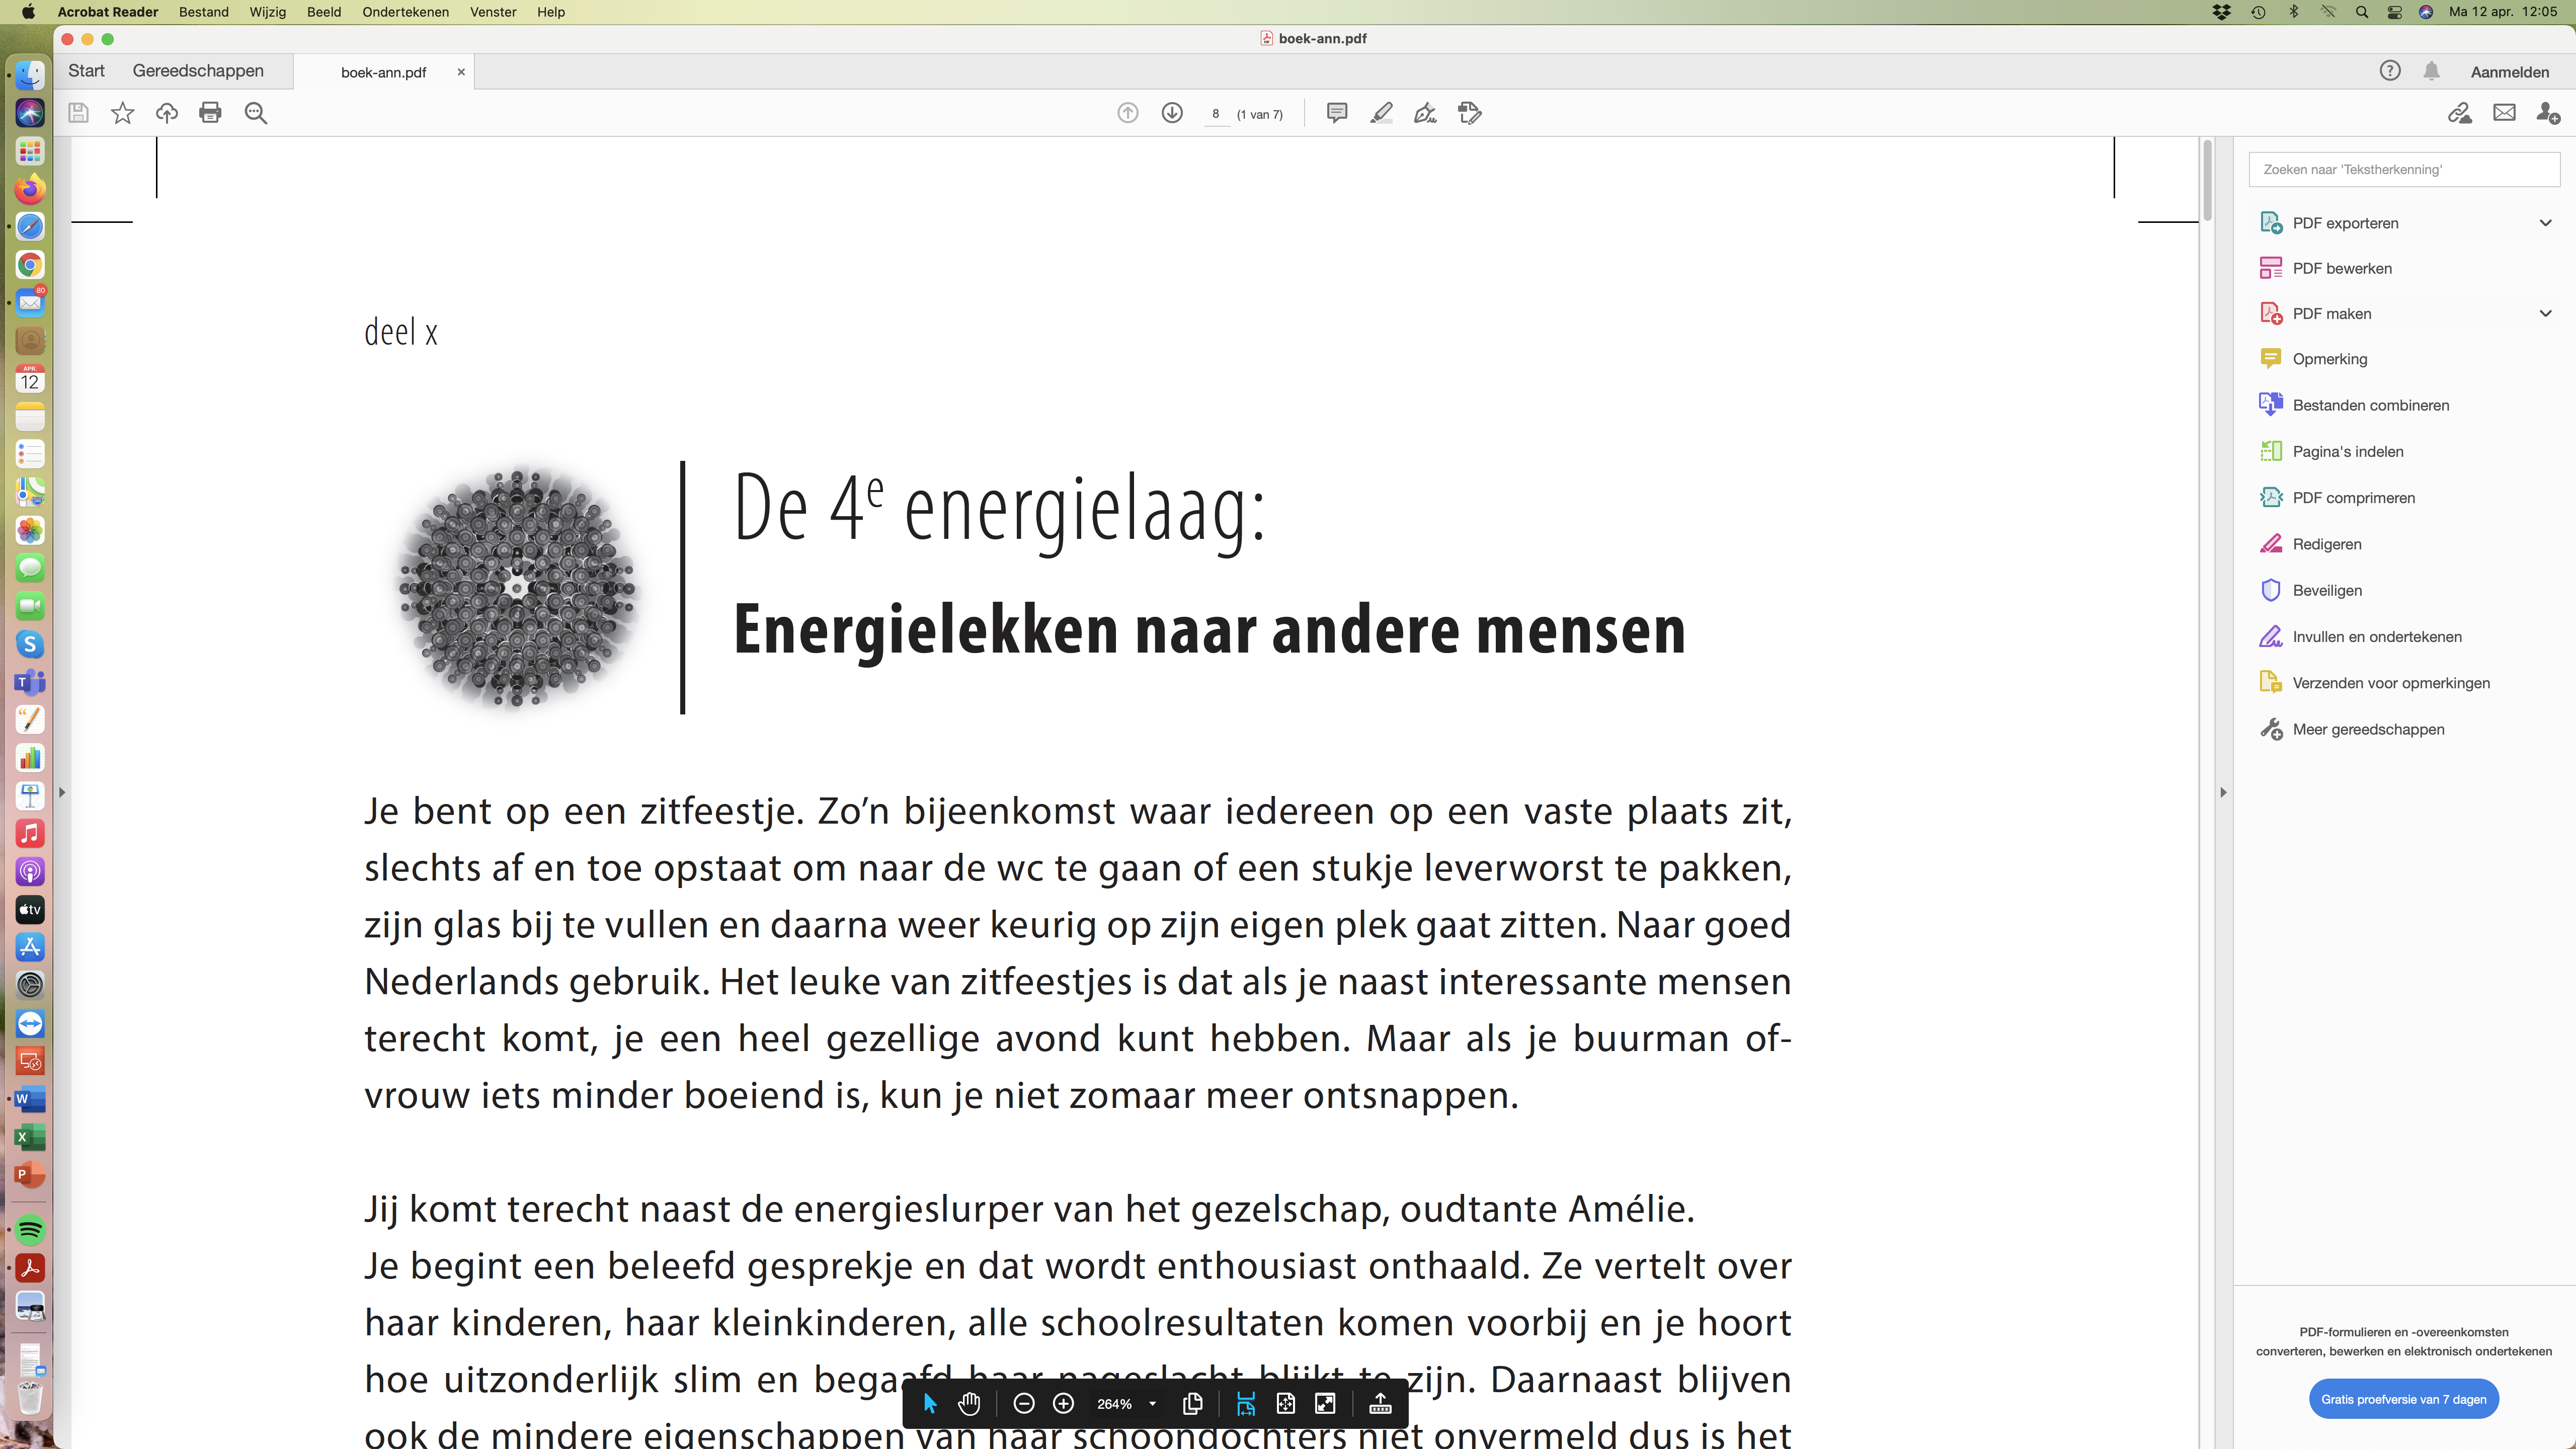Open the Dropbox menu bar icon
Screen dimensions: 2576x1449
click(x=2221, y=12)
